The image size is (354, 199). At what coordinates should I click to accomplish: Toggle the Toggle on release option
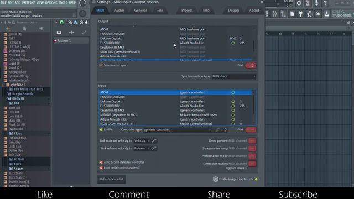(247, 168)
